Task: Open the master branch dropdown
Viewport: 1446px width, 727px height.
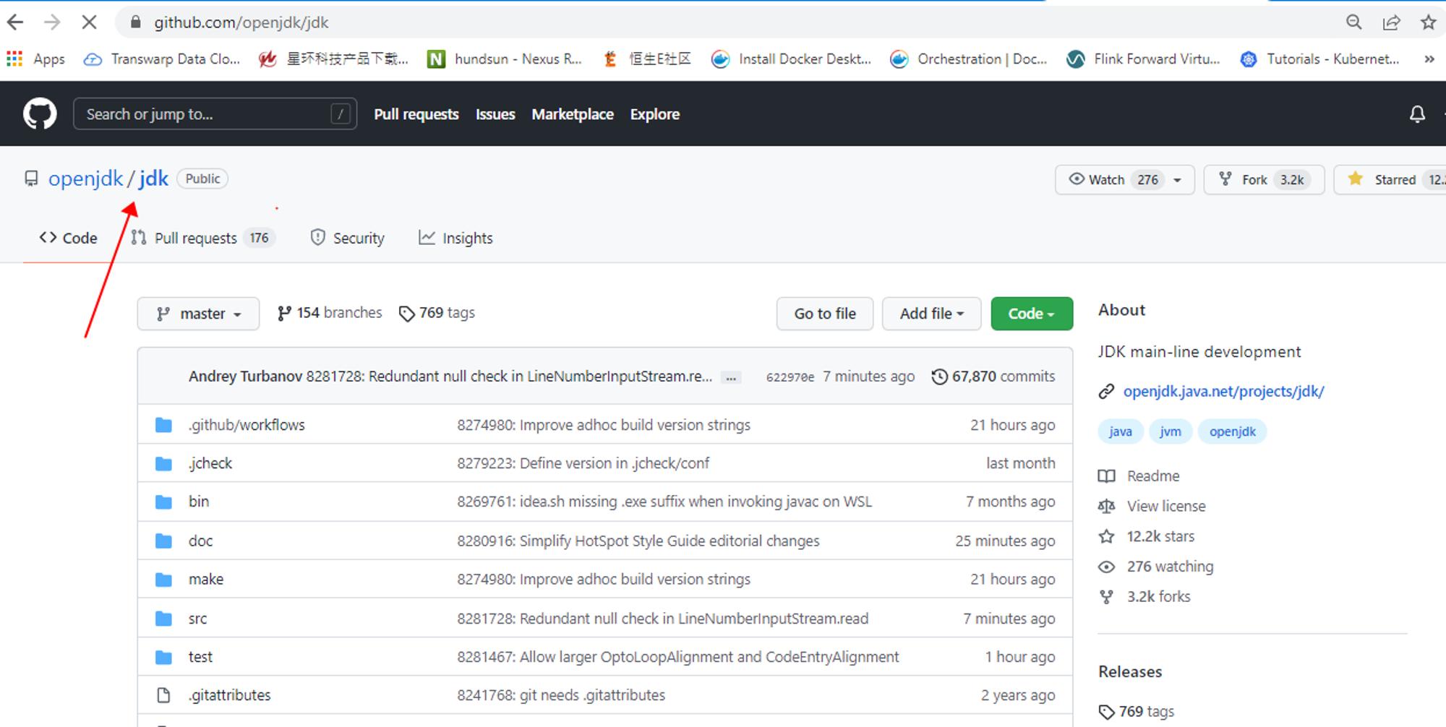Action: (x=198, y=314)
